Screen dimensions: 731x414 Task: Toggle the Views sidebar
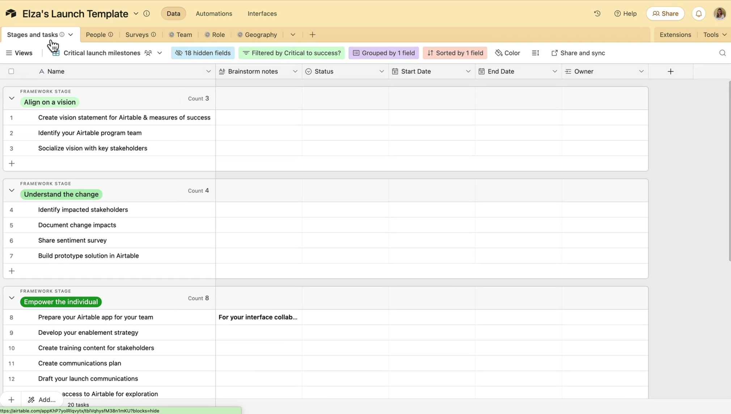[x=19, y=53]
